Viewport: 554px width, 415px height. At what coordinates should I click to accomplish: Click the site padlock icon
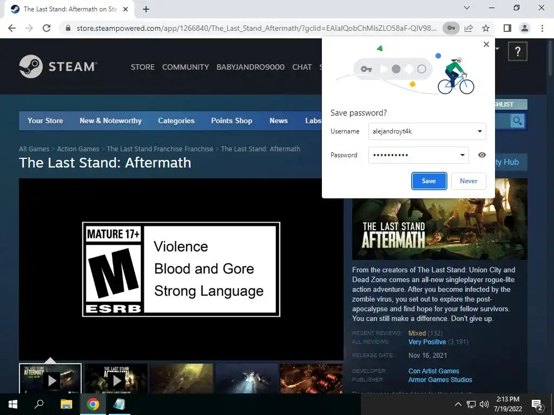[68, 28]
